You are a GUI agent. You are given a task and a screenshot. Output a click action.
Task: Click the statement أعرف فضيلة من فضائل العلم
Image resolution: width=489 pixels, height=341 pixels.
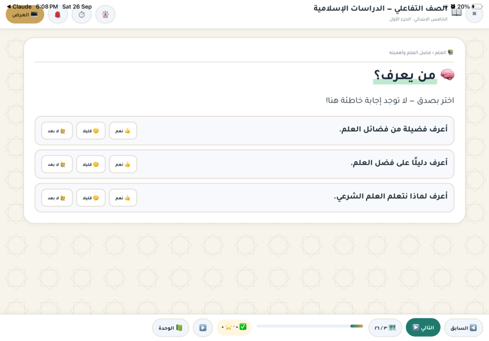[393, 129]
